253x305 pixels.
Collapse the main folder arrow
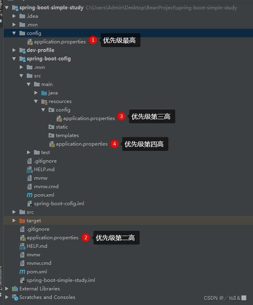(x=29, y=84)
